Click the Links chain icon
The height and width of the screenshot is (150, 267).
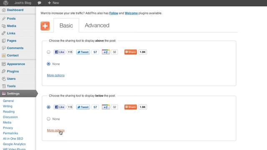click(x=4, y=33)
